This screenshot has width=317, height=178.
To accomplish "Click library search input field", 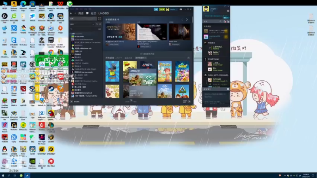I will 84,29.
